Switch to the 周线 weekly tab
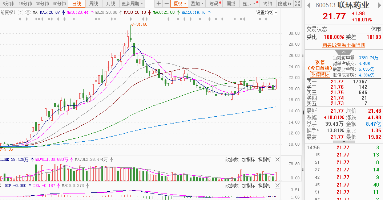This screenshot has height=200, width=383. coord(94,4)
